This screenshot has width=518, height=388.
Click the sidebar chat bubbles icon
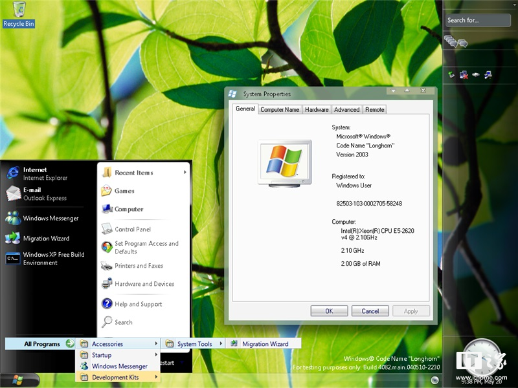(456, 41)
